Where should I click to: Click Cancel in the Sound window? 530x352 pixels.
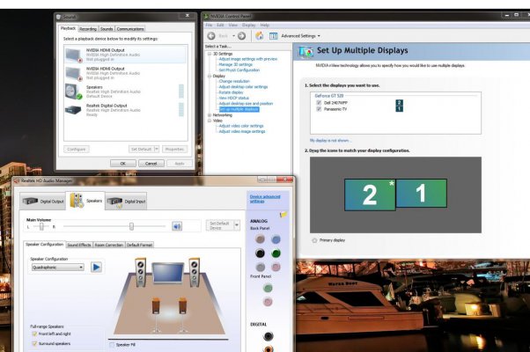tap(151, 164)
